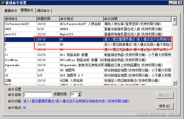The image size is (184, 119).
Task: Increase the 所需权限 spinner value
Action: [80, 93]
